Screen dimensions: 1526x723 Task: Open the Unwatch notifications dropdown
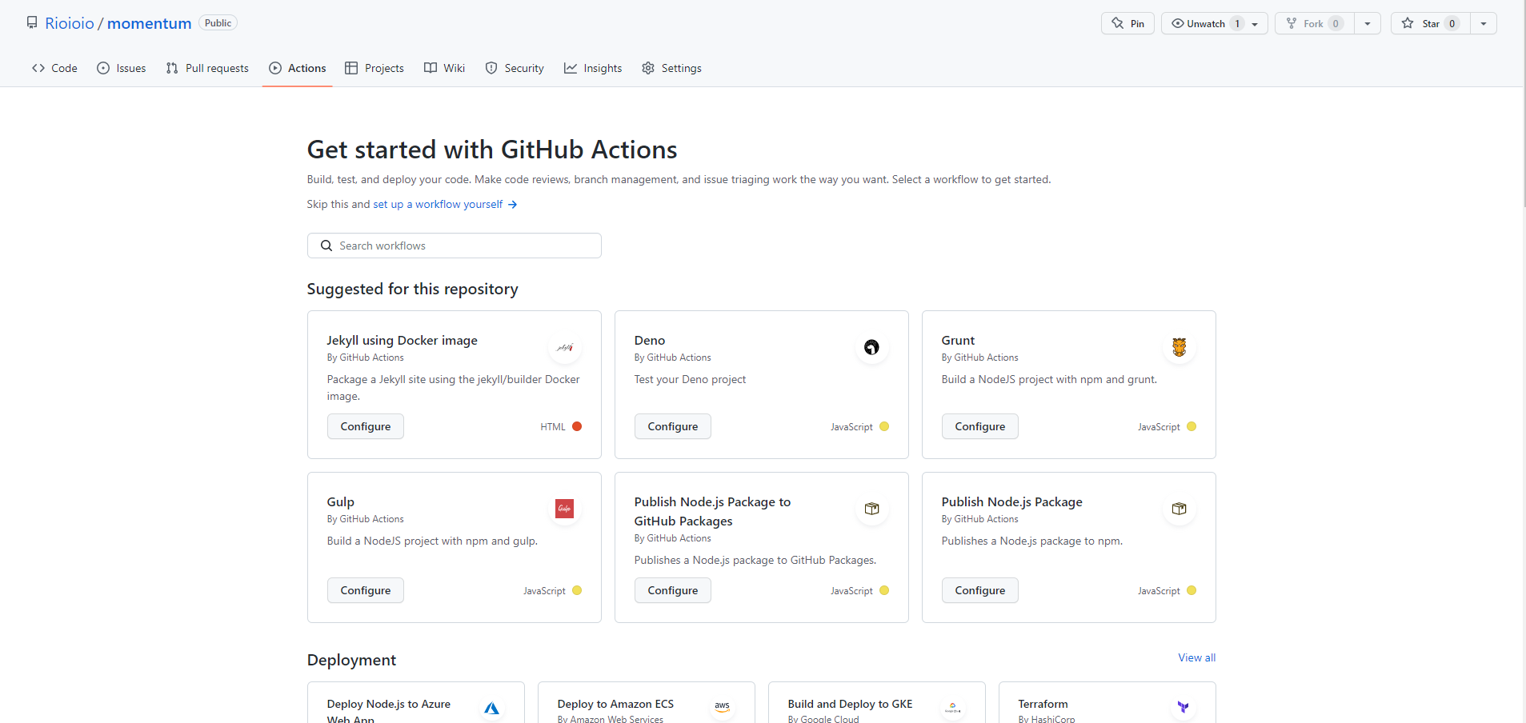[x=1214, y=23]
